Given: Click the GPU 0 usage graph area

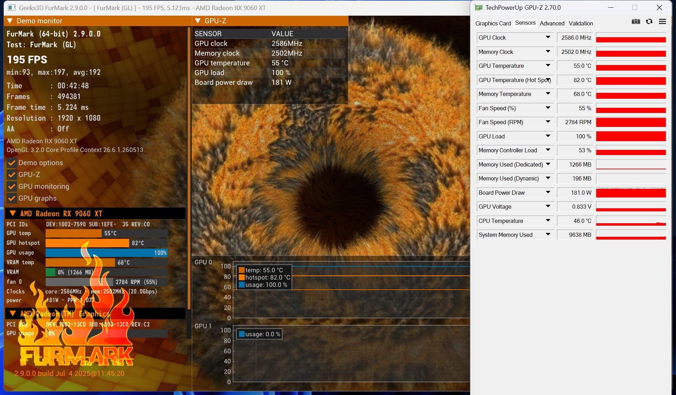Looking at the screenshot, I should [x=351, y=290].
